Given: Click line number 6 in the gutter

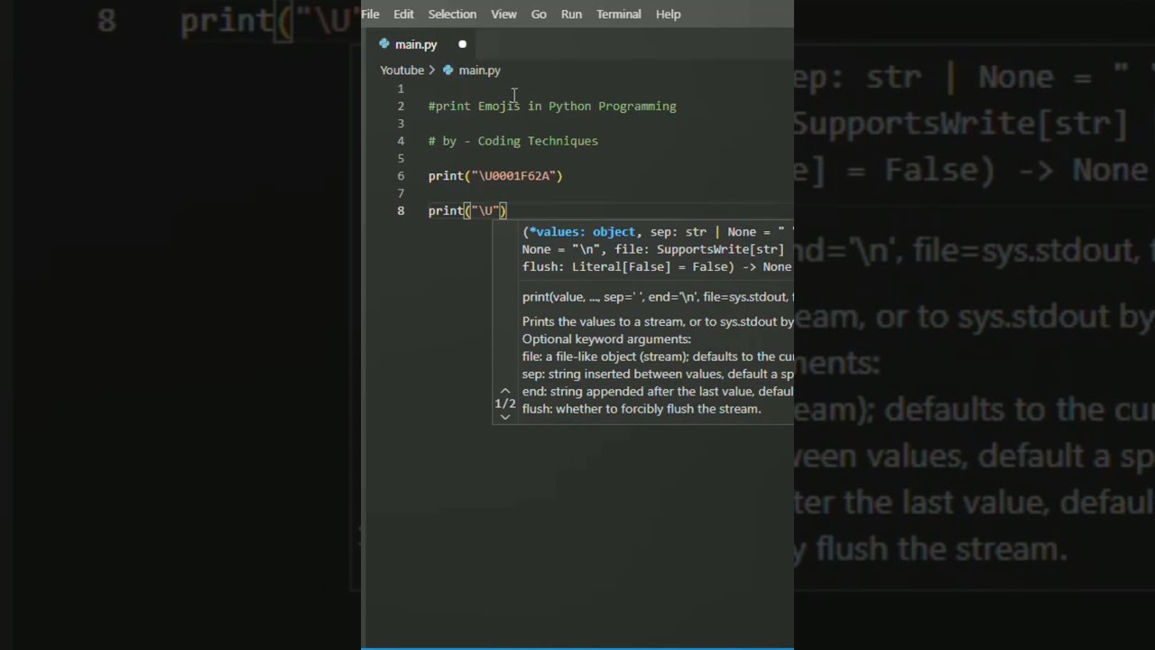Looking at the screenshot, I should (401, 176).
